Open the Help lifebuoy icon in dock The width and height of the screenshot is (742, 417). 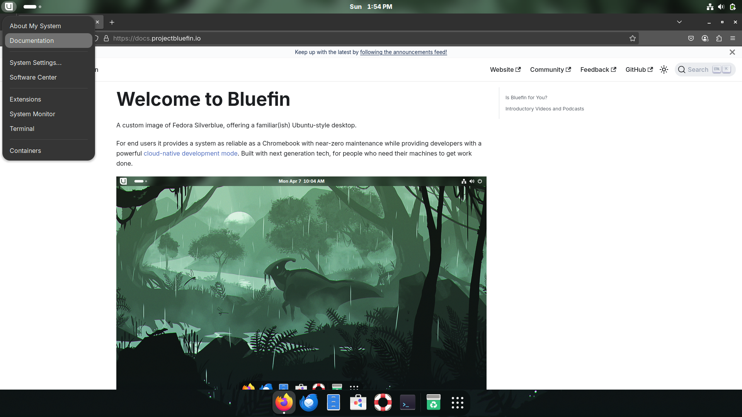383,402
